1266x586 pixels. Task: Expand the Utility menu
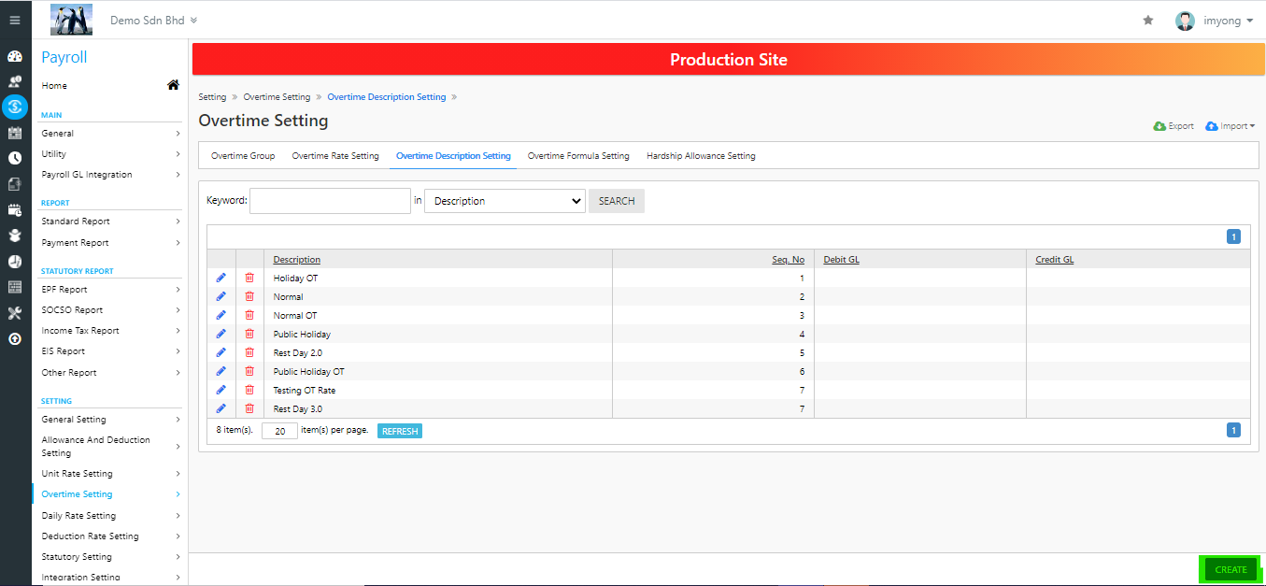pos(110,154)
